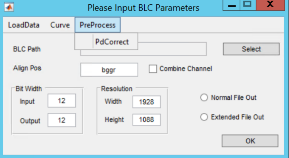Select the Normal File Out radio button
The width and height of the screenshot is (289, 158).
[x=204, y=98]
